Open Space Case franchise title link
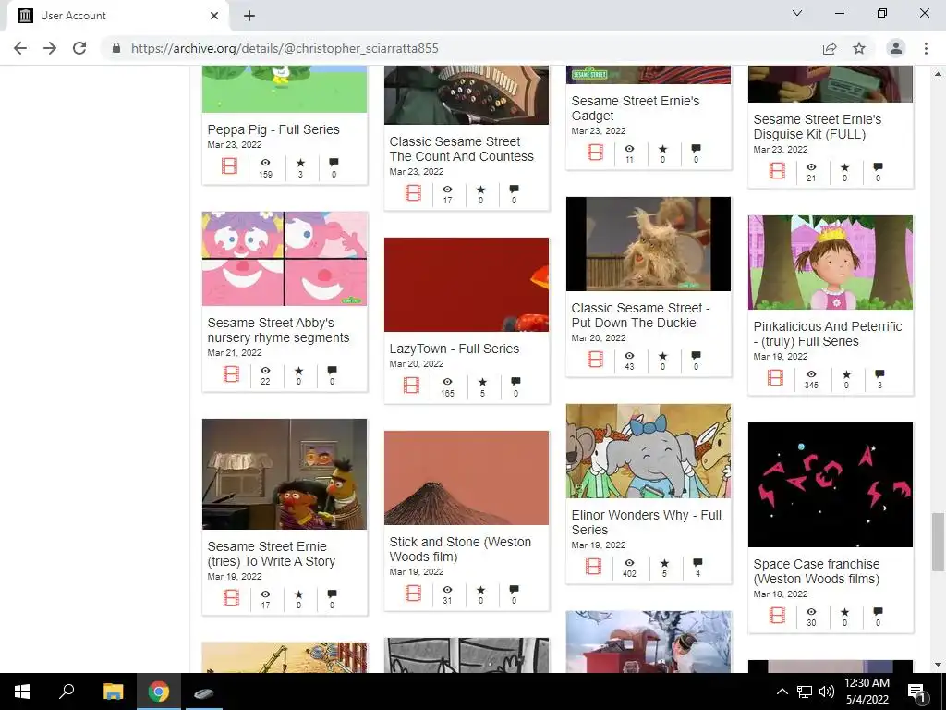Screen dimensions: 946x710 817,571
